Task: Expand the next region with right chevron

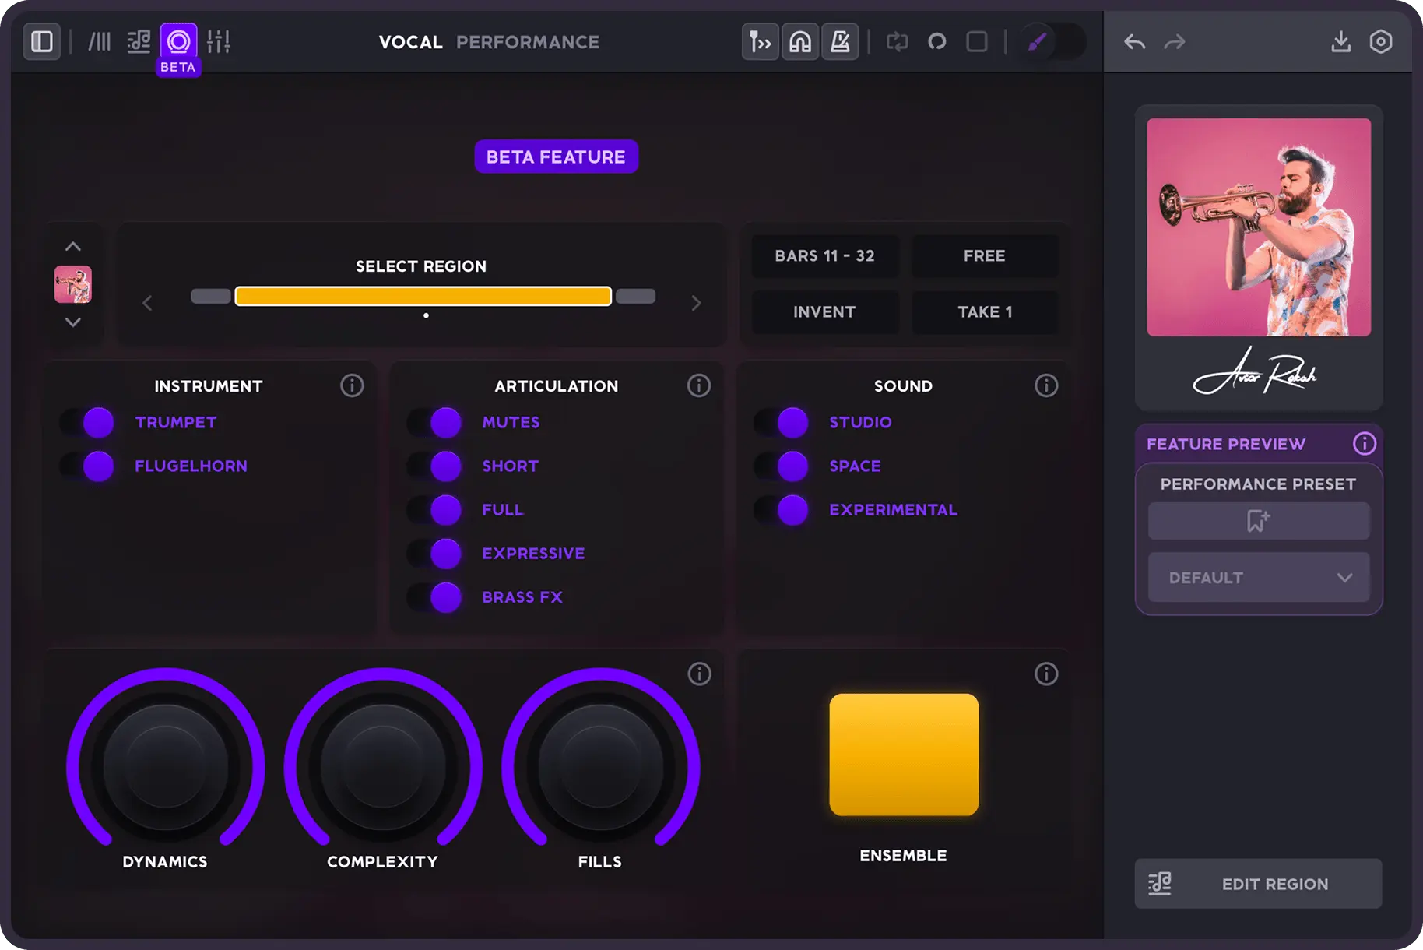Action: (x=695, y=303)
